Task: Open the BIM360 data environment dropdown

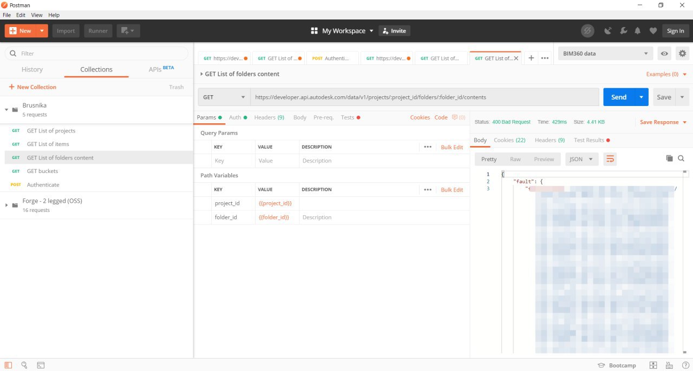Action: pyautogui.click(x=605, y=54)
